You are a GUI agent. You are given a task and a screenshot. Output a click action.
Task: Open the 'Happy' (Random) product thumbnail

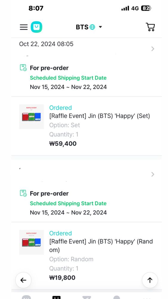tap(31, 242)
